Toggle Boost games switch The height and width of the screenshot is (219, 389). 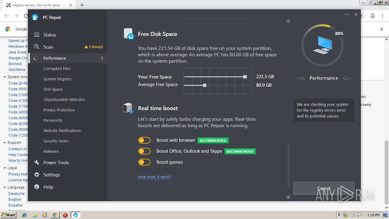coord(144,162)
